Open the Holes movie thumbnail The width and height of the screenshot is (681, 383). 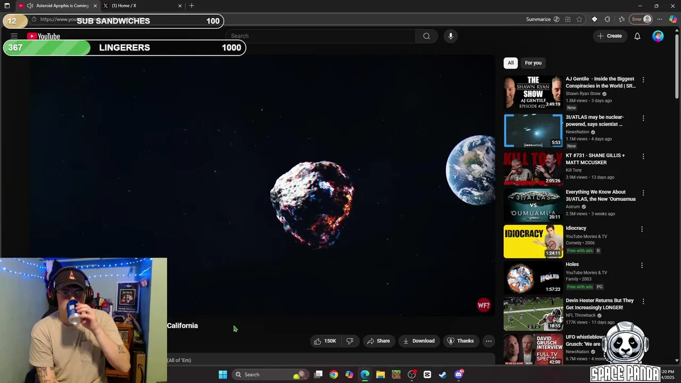[x=533, y=277]
